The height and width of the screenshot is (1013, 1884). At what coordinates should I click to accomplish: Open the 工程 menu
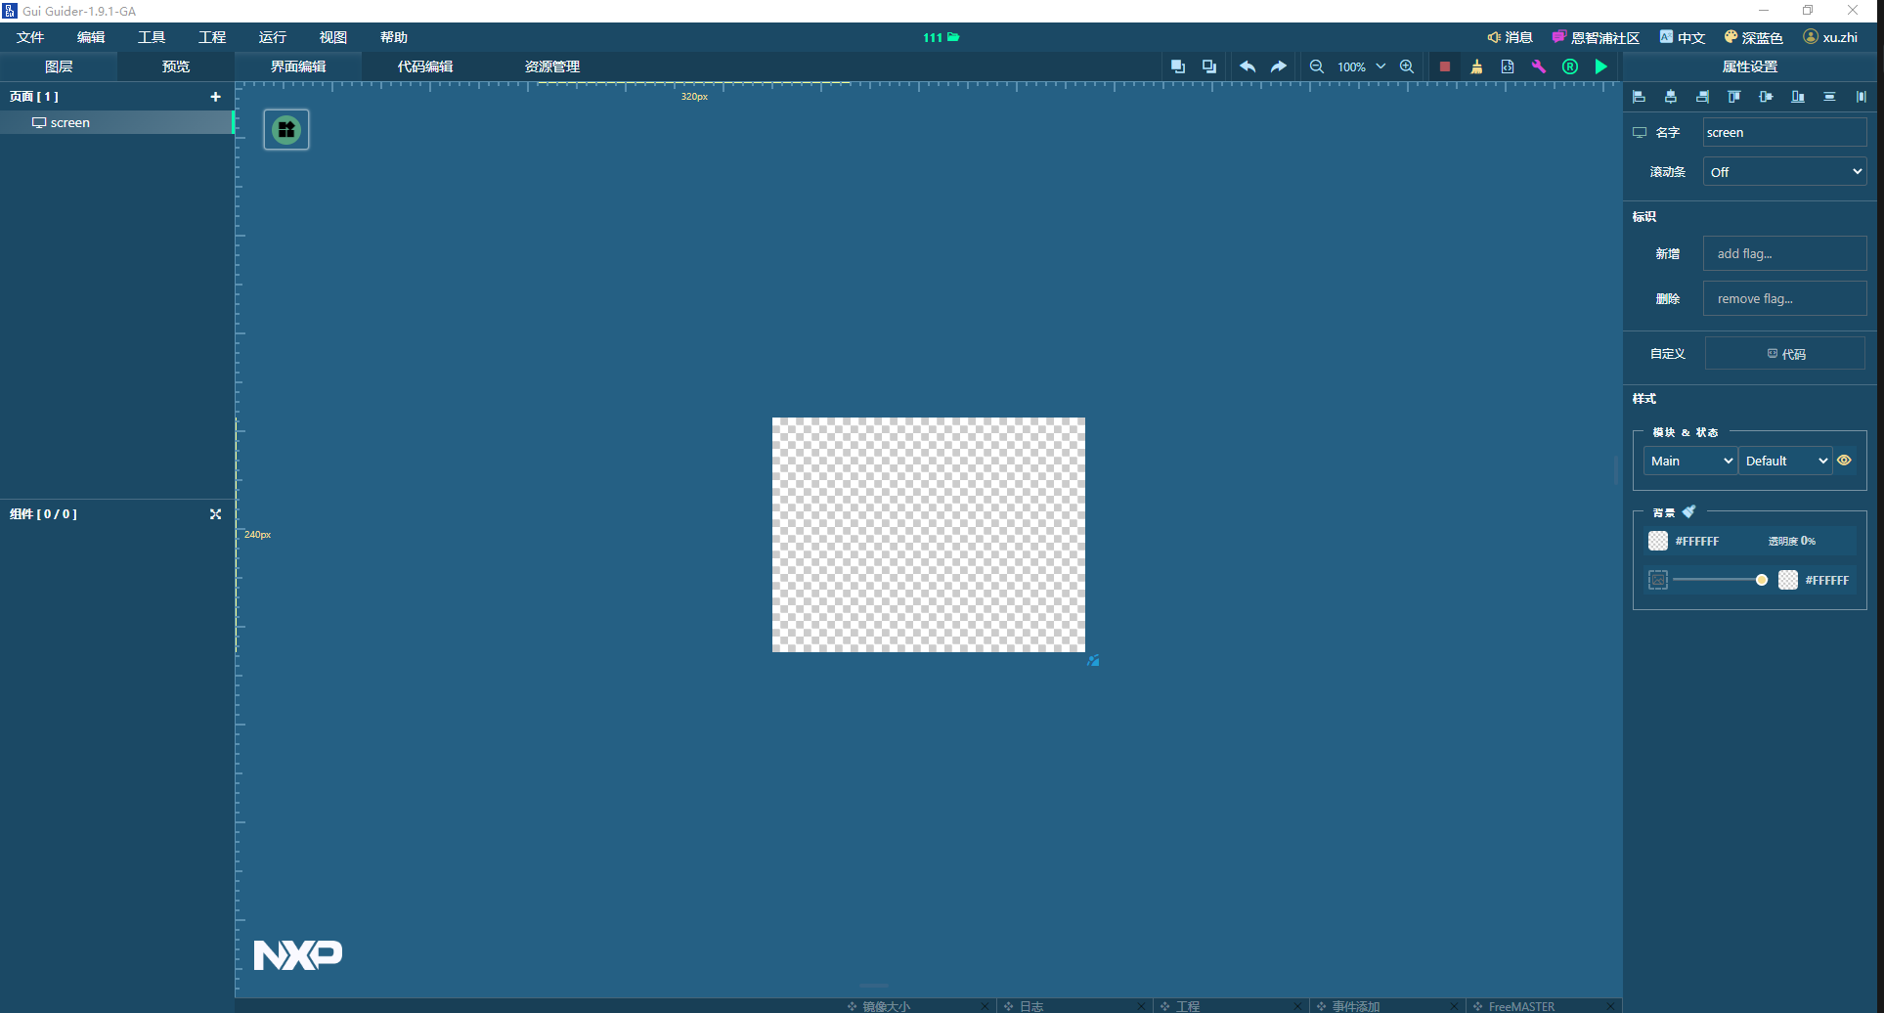coord(211,37)
